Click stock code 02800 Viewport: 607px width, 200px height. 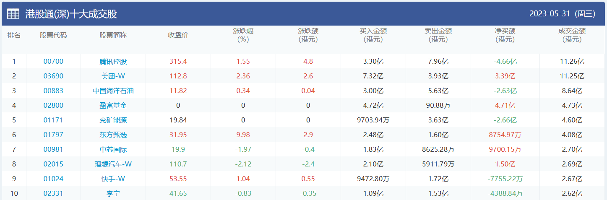[53, 105]
